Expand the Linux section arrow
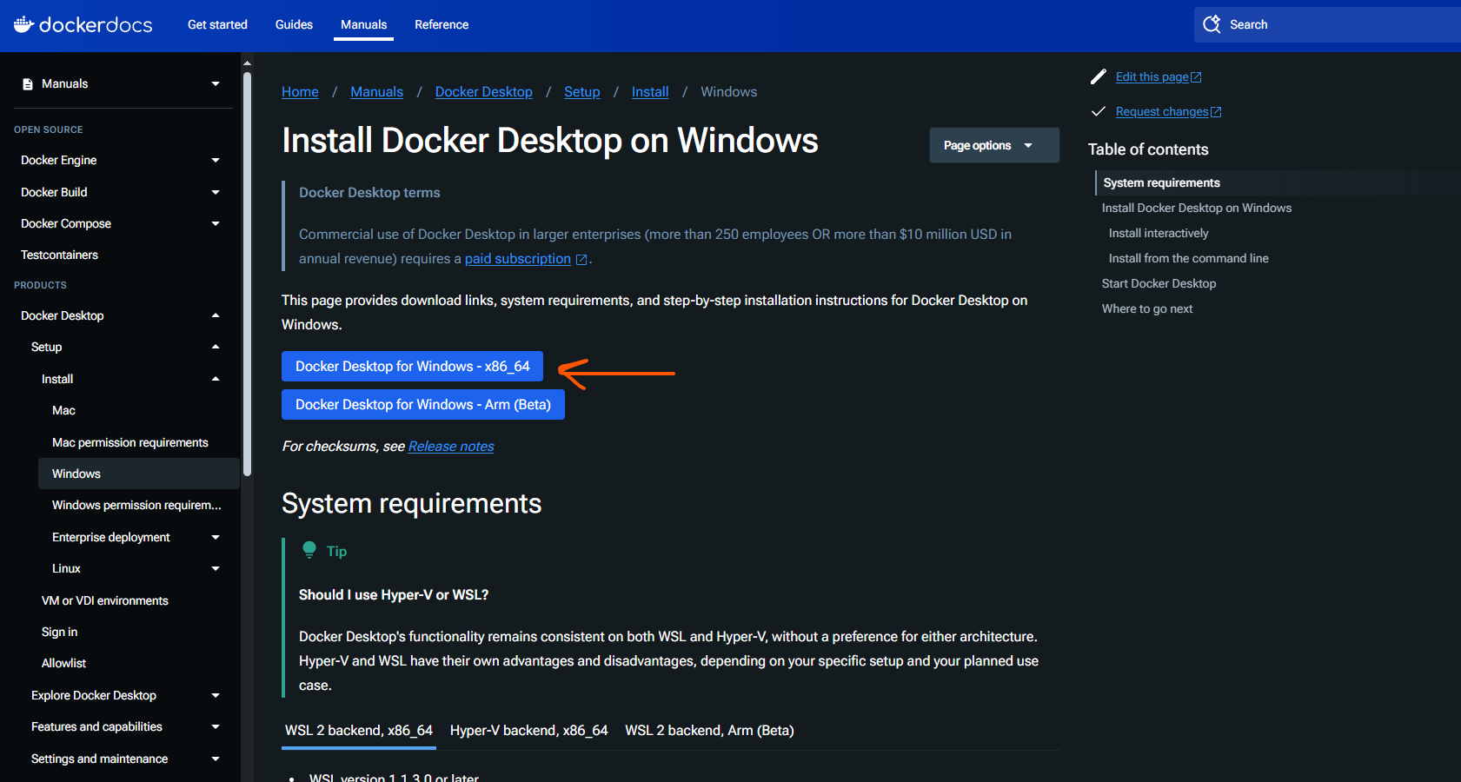The image size is (1461, 782). [216, 568]
